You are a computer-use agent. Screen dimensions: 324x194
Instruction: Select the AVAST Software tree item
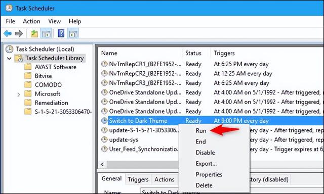(x=56, y=67)
